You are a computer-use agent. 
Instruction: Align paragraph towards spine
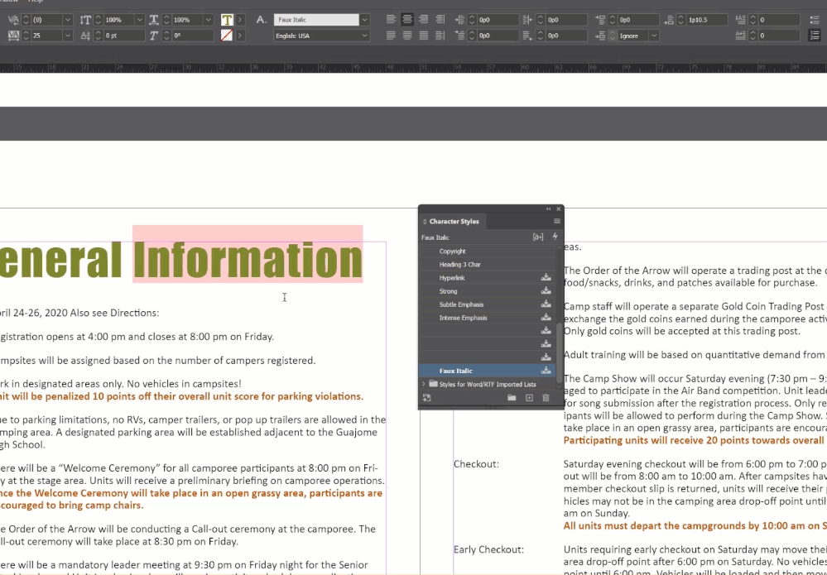pos(440,20)
